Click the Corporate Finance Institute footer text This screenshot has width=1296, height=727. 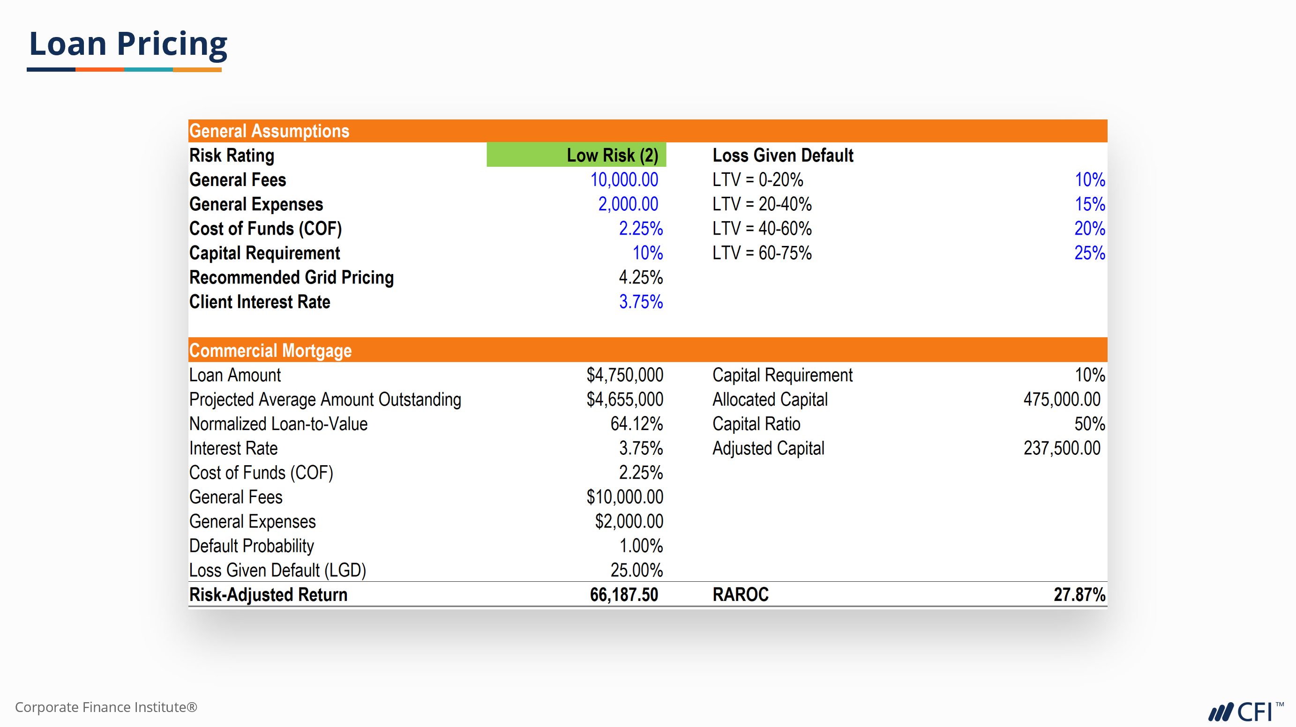106,707
